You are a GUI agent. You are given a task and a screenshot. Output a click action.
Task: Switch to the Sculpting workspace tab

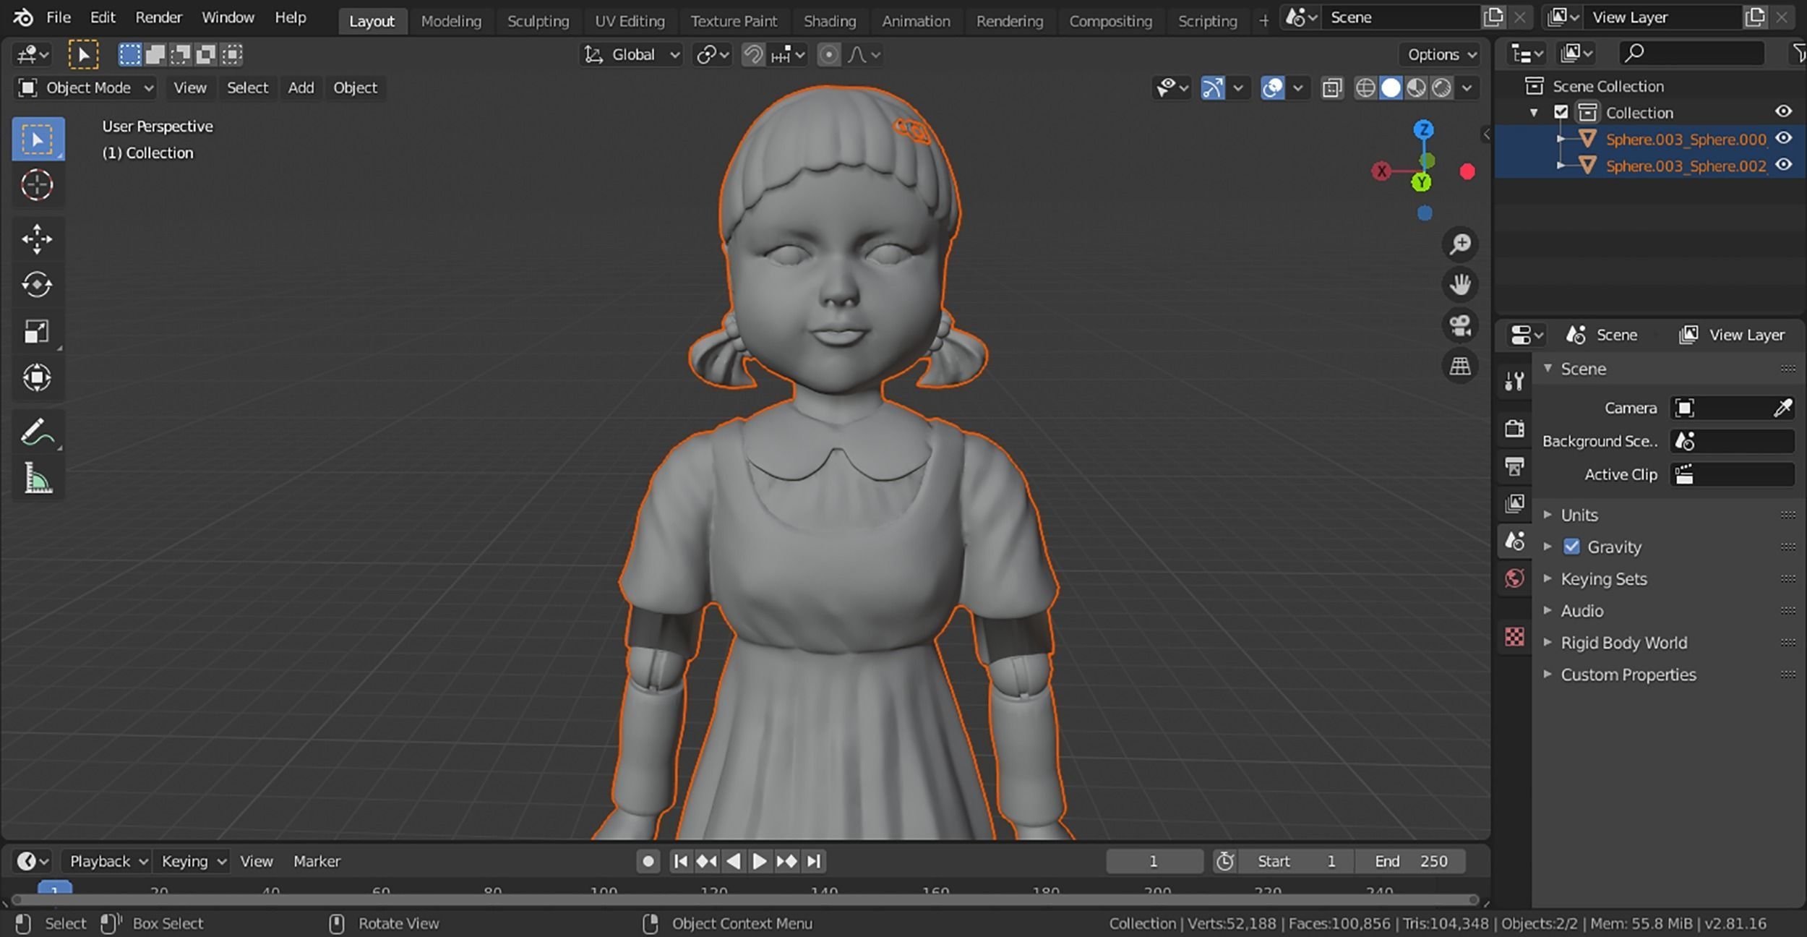coord(538,21)
